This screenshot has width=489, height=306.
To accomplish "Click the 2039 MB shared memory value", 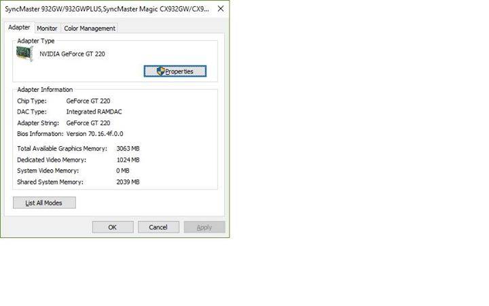I will click(128, 182).
